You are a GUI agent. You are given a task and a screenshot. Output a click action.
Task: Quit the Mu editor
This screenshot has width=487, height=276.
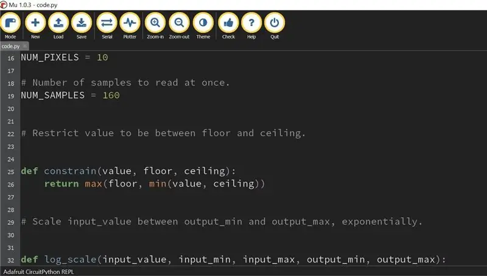[x=275, y=26]
